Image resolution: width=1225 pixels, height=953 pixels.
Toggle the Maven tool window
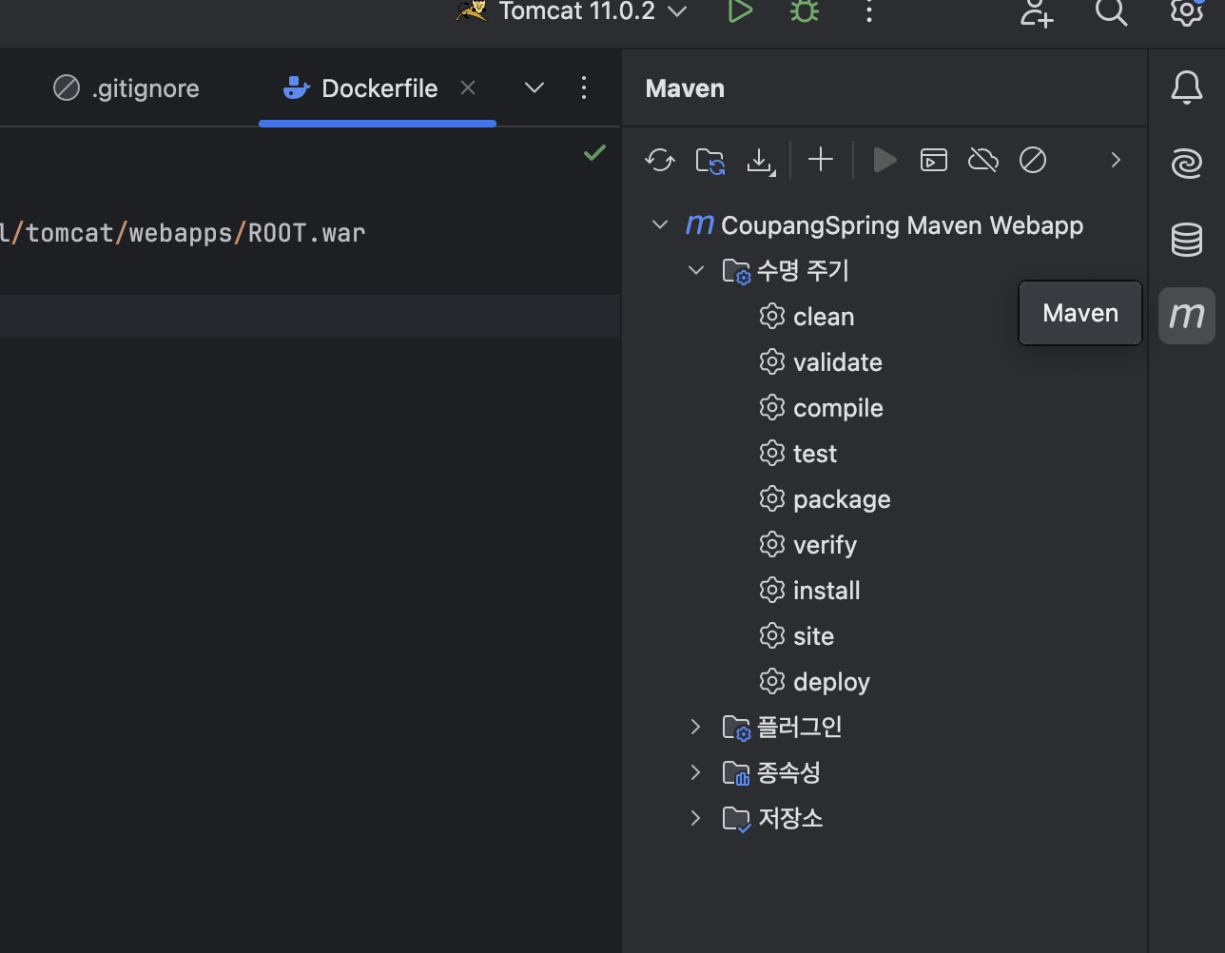(x=1186, y=315)
